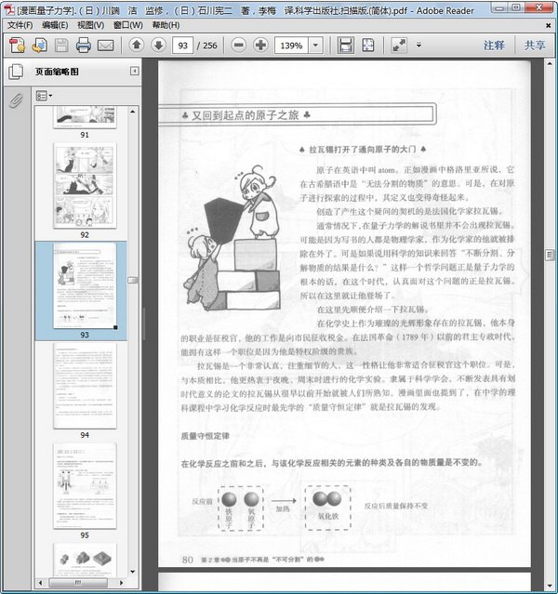Select the page 95 thumbnail
This screenshot has height=594, width=558.
pyautogui.click(x=85, y=485)
